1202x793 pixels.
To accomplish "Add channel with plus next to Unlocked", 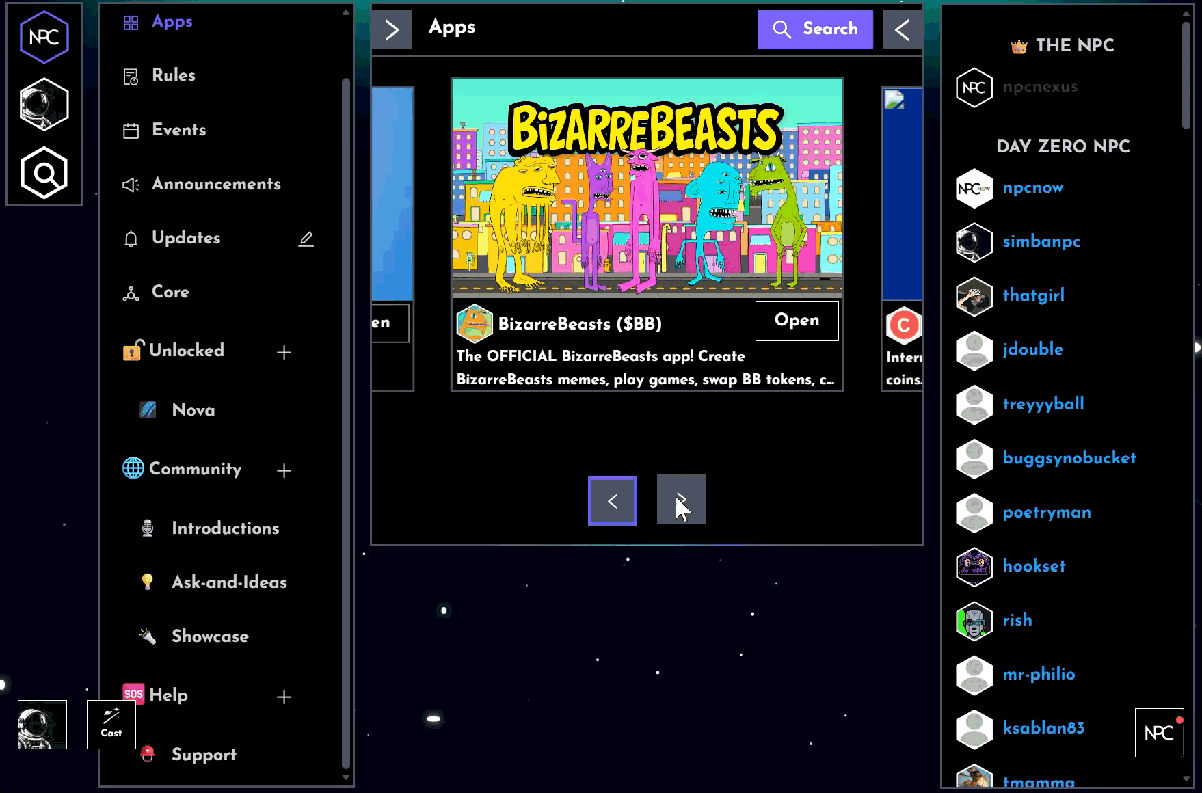I will 284,352.
